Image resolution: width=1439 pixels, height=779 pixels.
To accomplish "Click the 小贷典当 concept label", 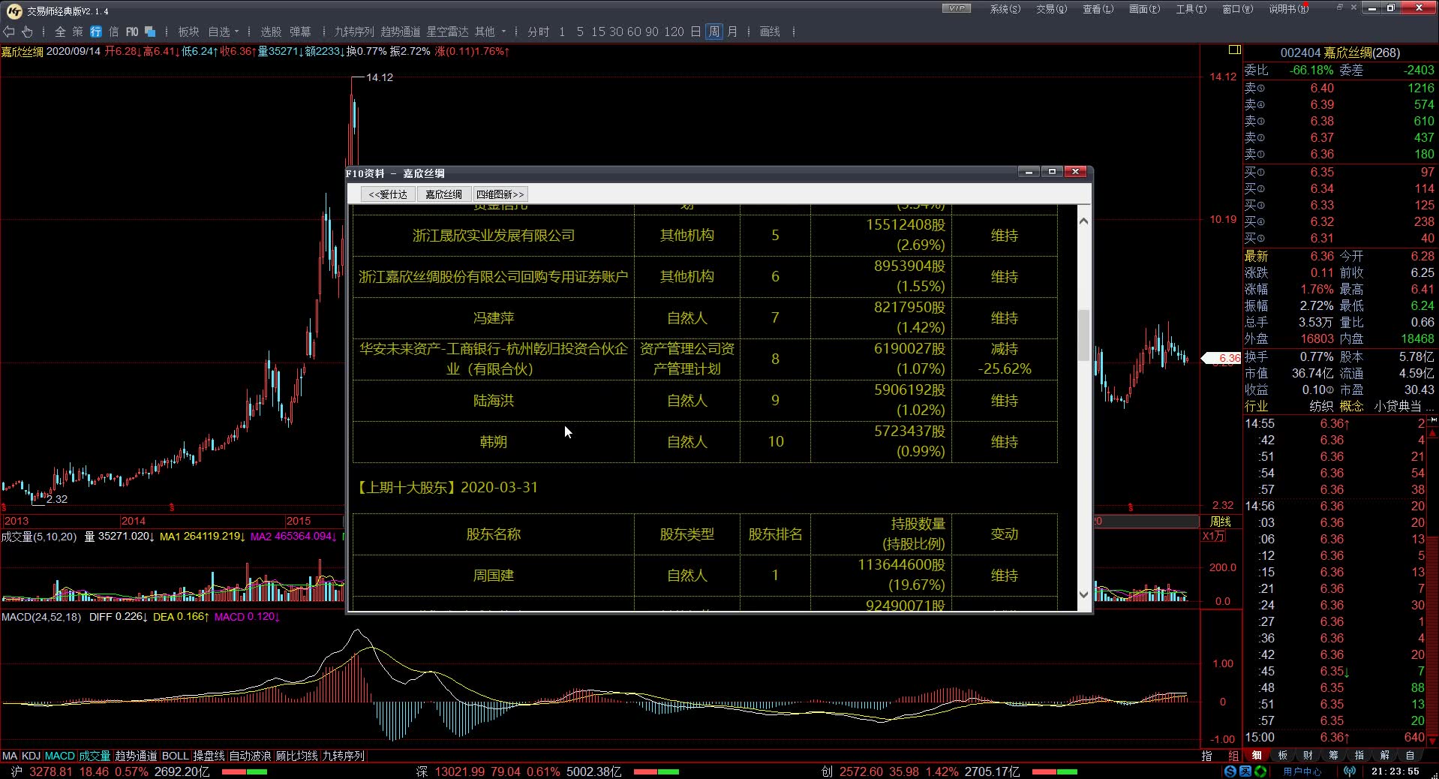I will (x=1398, y=406).
